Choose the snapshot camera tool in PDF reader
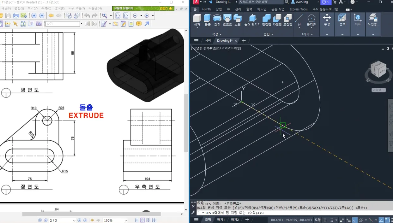 39,24
